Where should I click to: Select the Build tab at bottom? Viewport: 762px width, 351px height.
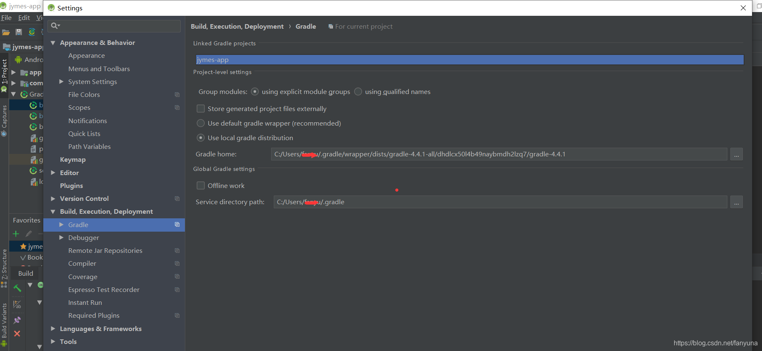(x=26, y=273)
